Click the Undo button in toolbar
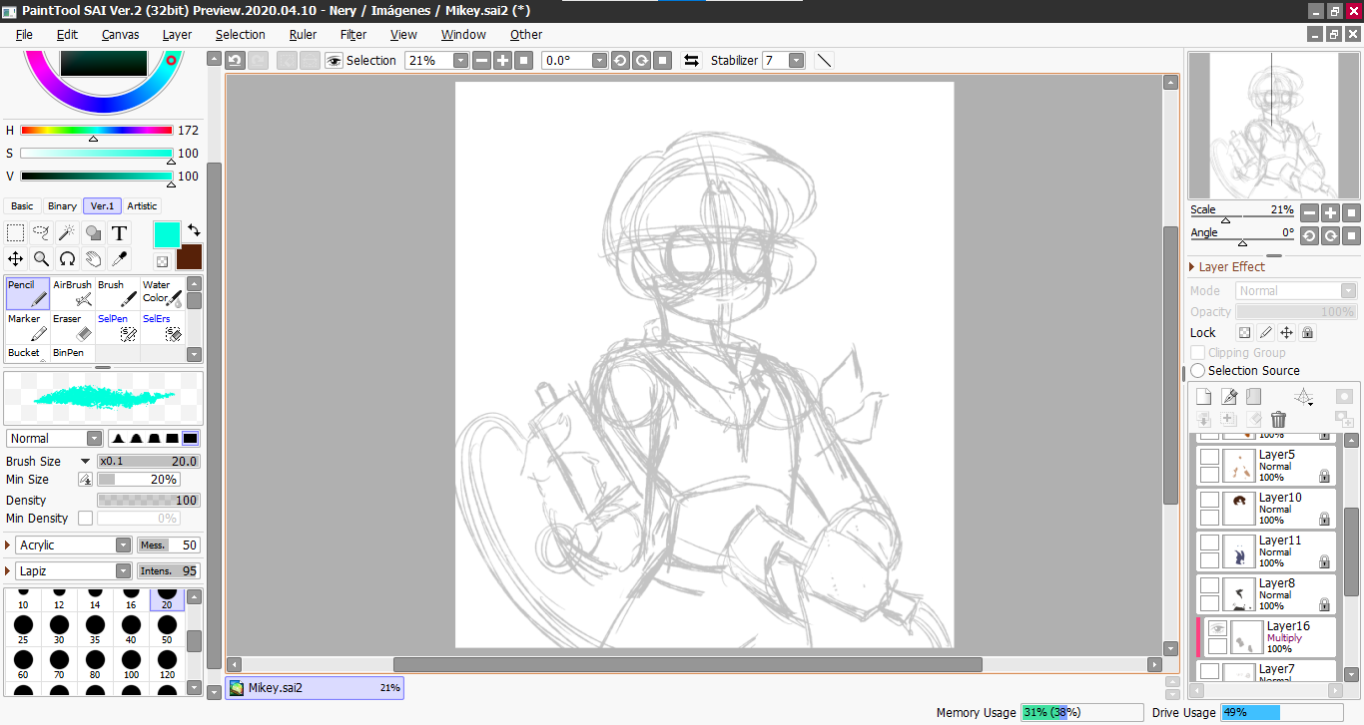1364x725 pixels. 235,61
